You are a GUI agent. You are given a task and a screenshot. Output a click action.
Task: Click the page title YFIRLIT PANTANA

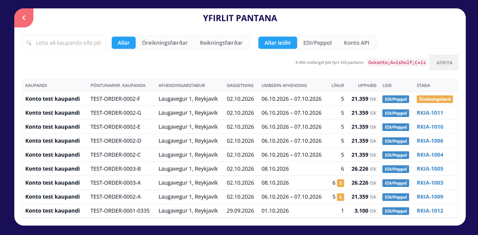(x=240, y=18)
